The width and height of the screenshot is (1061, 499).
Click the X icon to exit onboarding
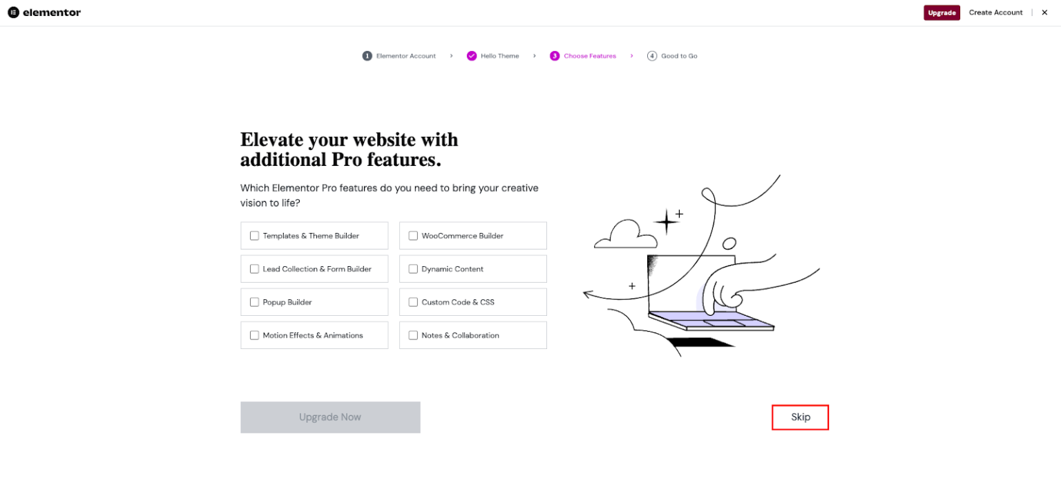point(1044,12)
